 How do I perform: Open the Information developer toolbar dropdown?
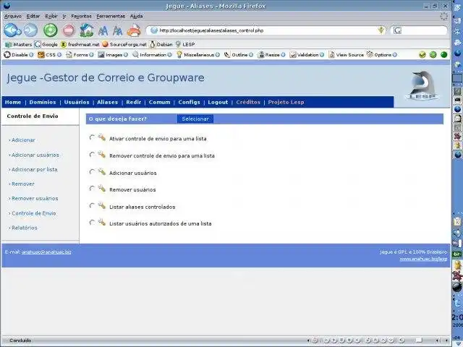(152, 55)
